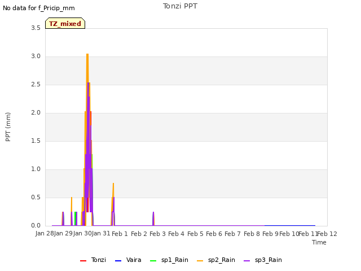
Task: Click the purple sp3_Rain legend swatch
Action: point(246,261)
